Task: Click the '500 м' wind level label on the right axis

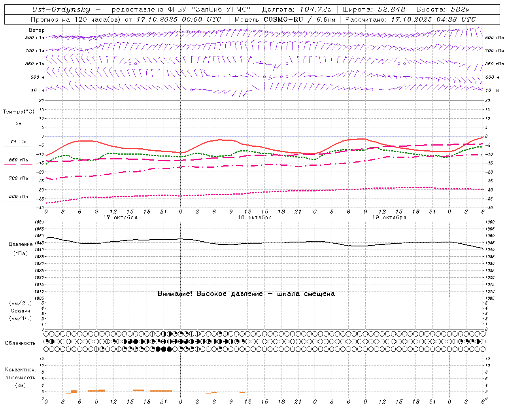Action: pos(492,77)
